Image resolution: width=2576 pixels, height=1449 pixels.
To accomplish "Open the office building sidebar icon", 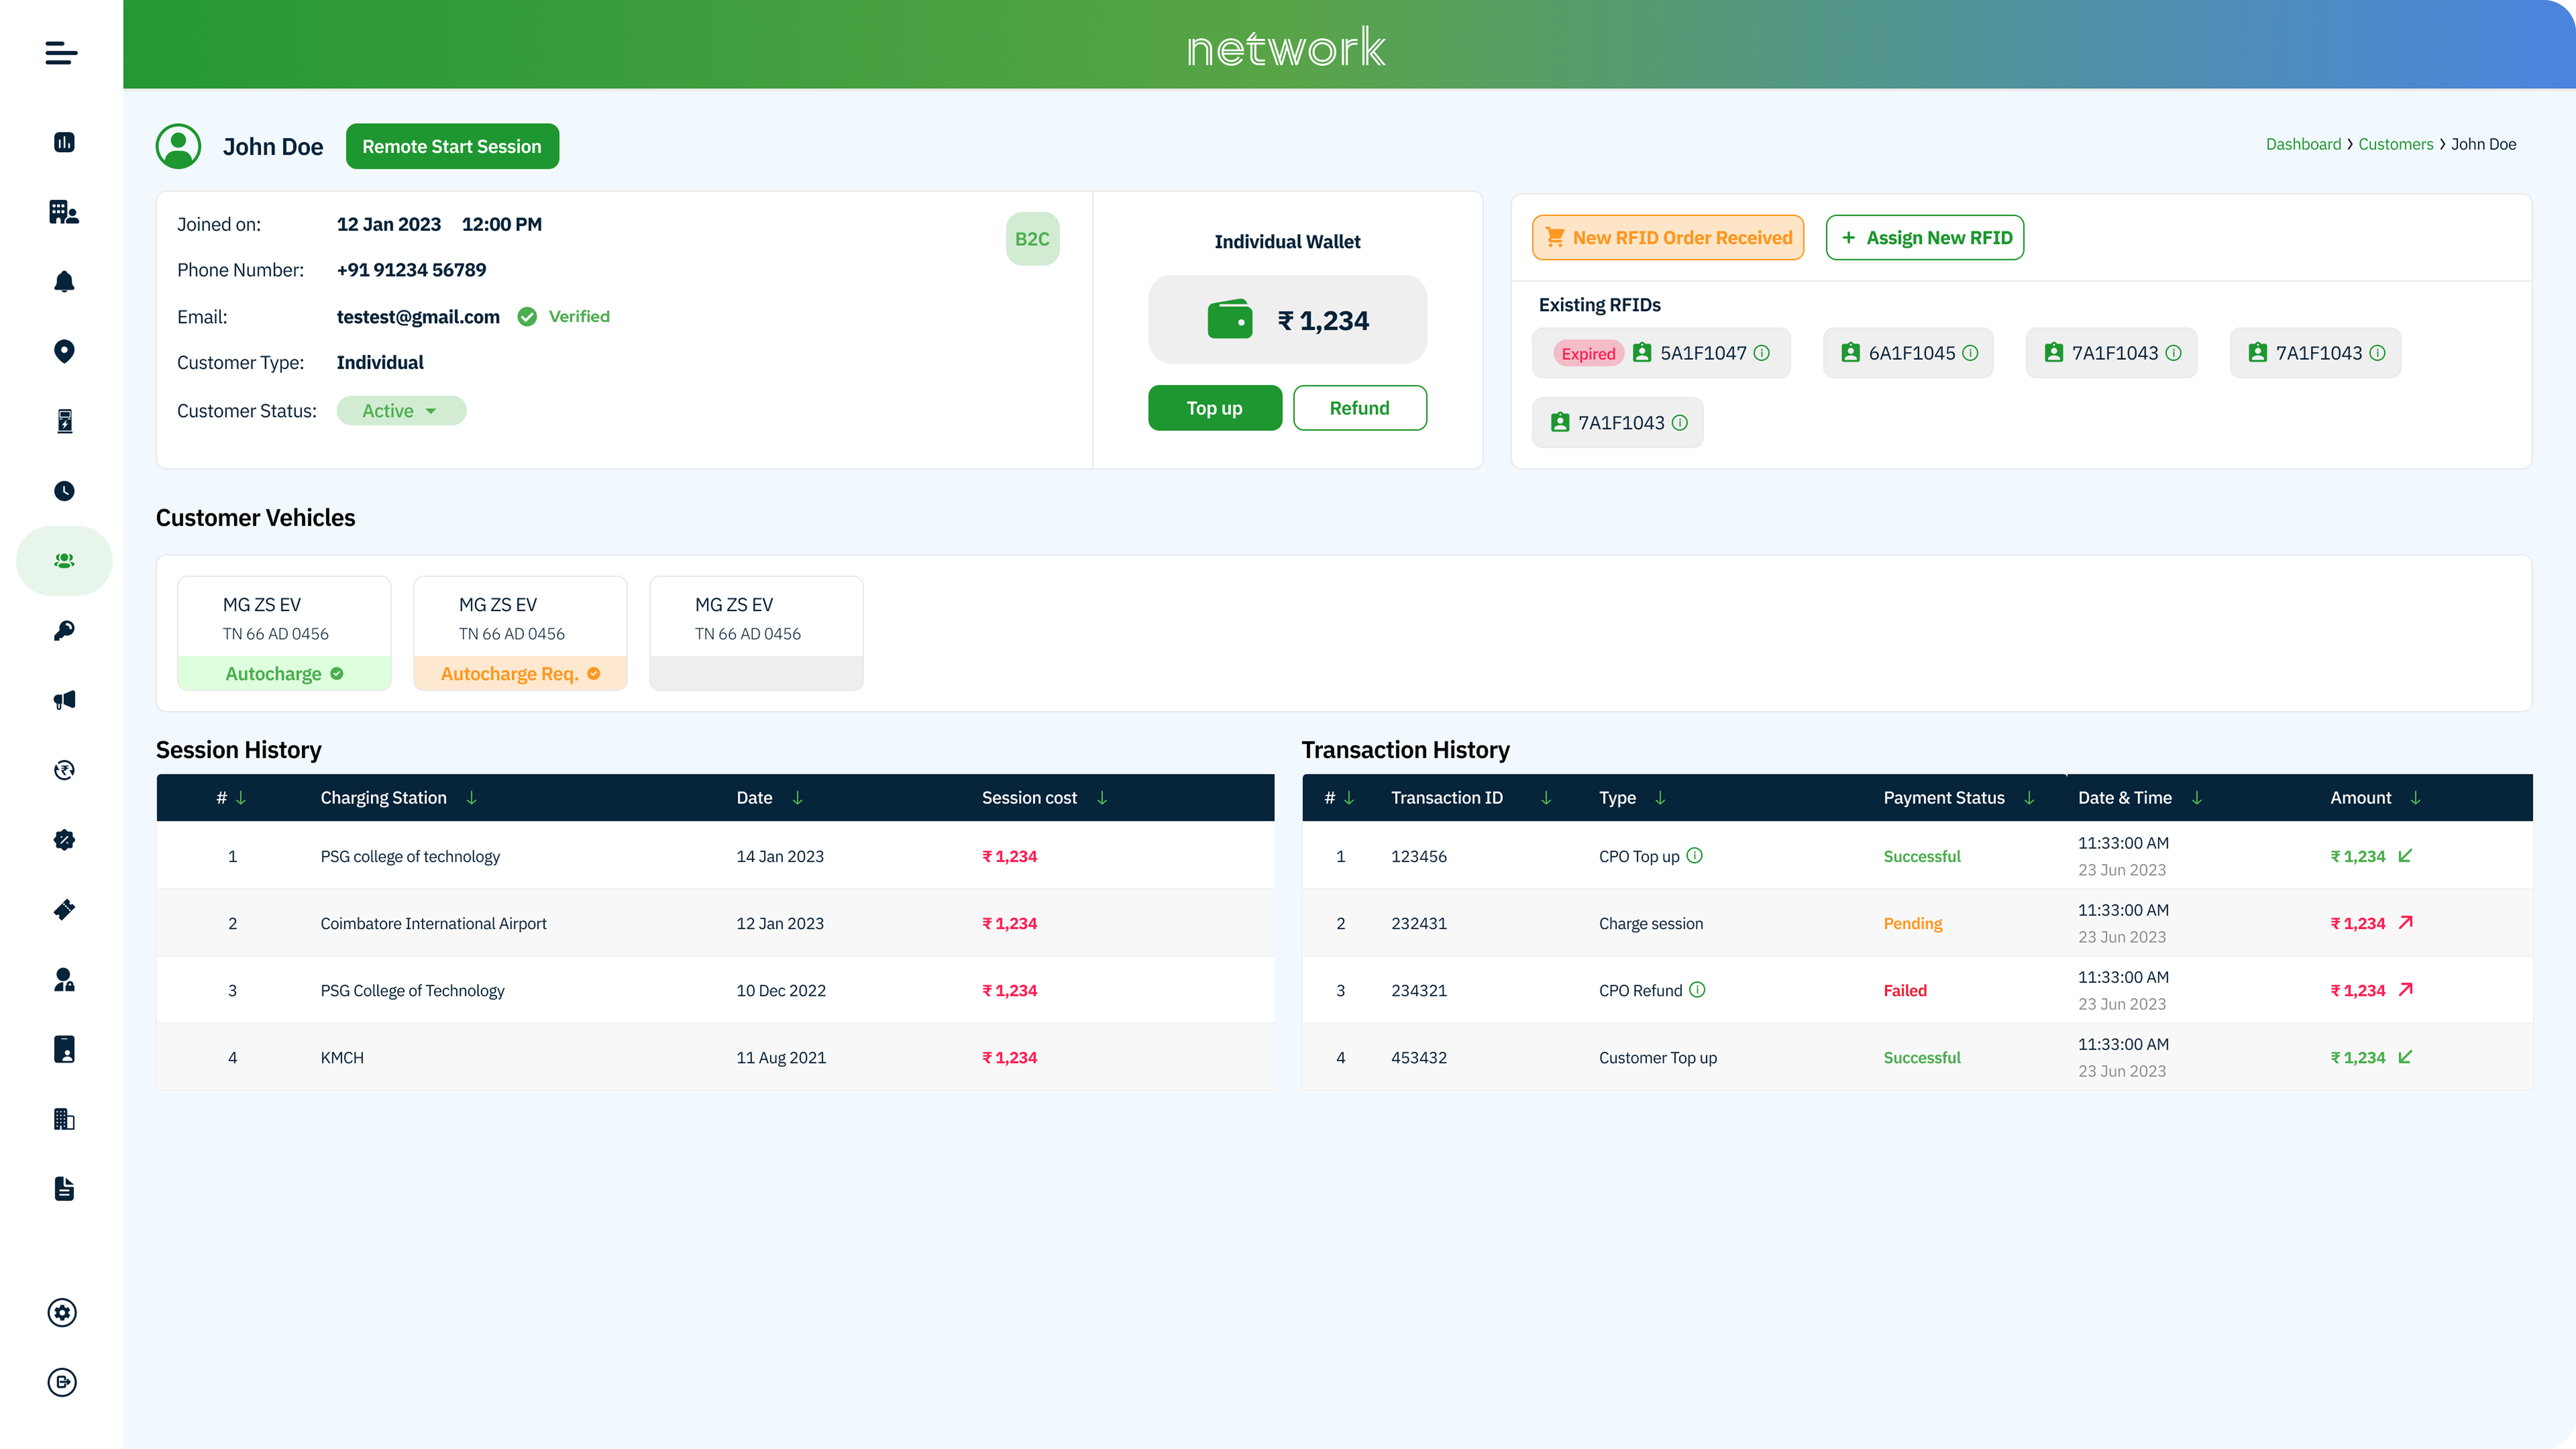I will pyautogui.click(x=64, y=1119).
